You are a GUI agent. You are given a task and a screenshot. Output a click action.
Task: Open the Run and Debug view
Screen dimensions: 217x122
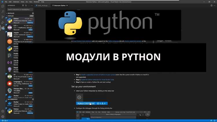pos(3,23)
